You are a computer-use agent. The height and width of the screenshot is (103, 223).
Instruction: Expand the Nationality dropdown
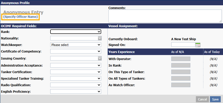click(76, 38)
